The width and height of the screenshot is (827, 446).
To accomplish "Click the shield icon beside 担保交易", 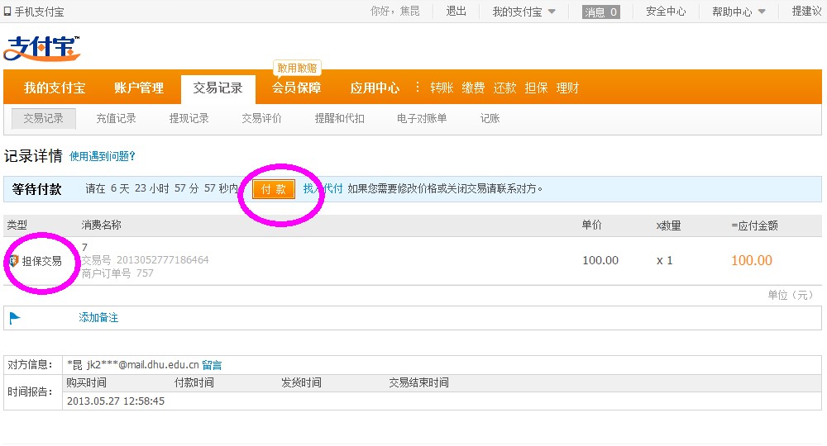I will 14,261.
